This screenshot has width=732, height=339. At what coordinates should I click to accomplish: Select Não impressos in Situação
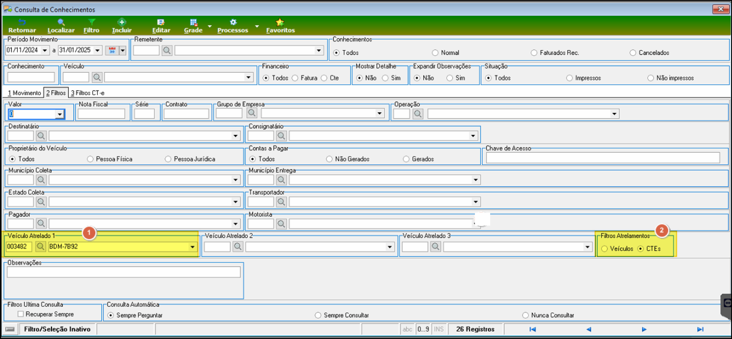(651, 78)
